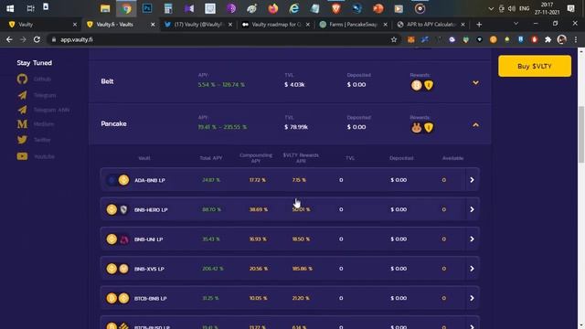The image size is (585, 329).
Task: Click BNB-XVS LP total APY 206.42 %
Action: point(213,269)
